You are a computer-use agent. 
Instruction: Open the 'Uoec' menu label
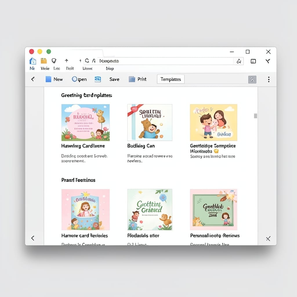pos(88,68)
